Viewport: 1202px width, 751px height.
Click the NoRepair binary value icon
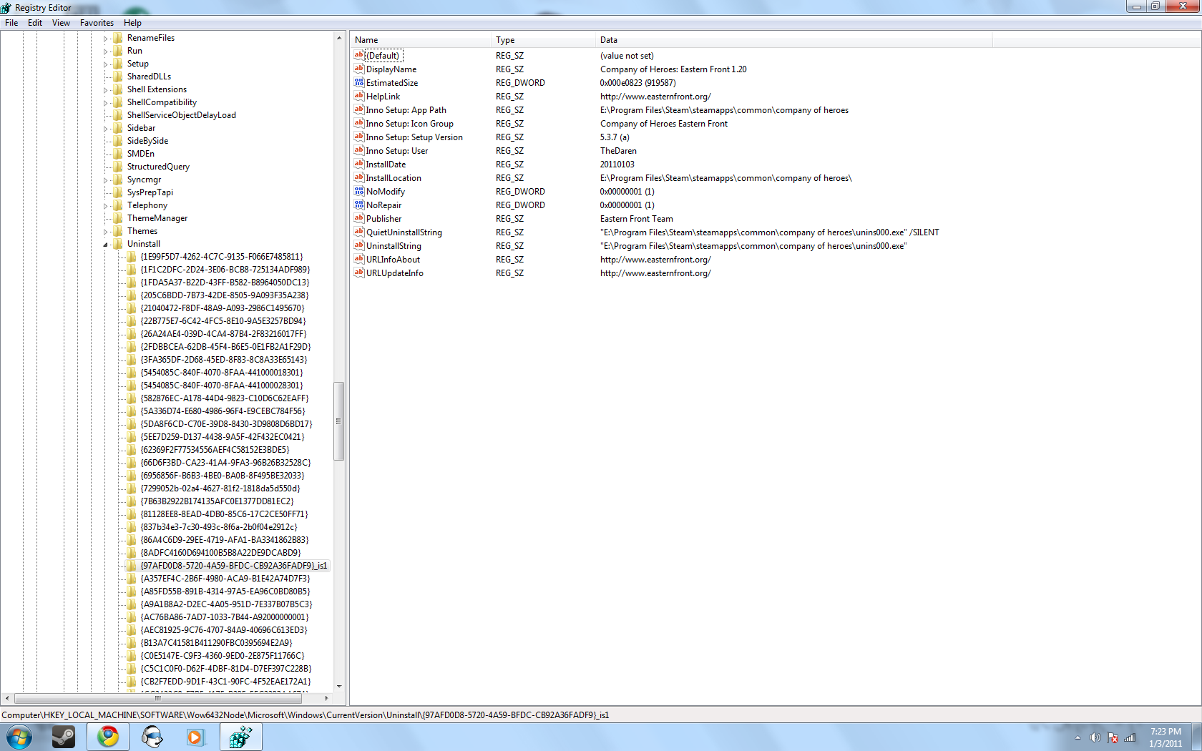[359, 205]
